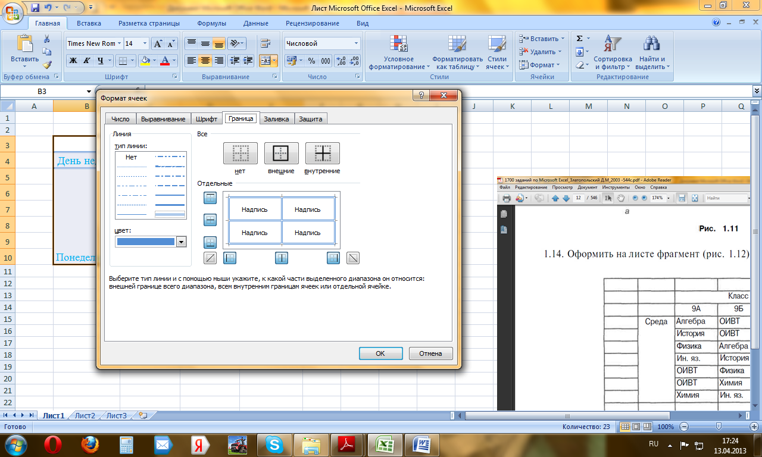Image resolution: width=762 pixels, height=457 pixels.
Task: Click the Undo arrow icon
Action: [49, 8]
